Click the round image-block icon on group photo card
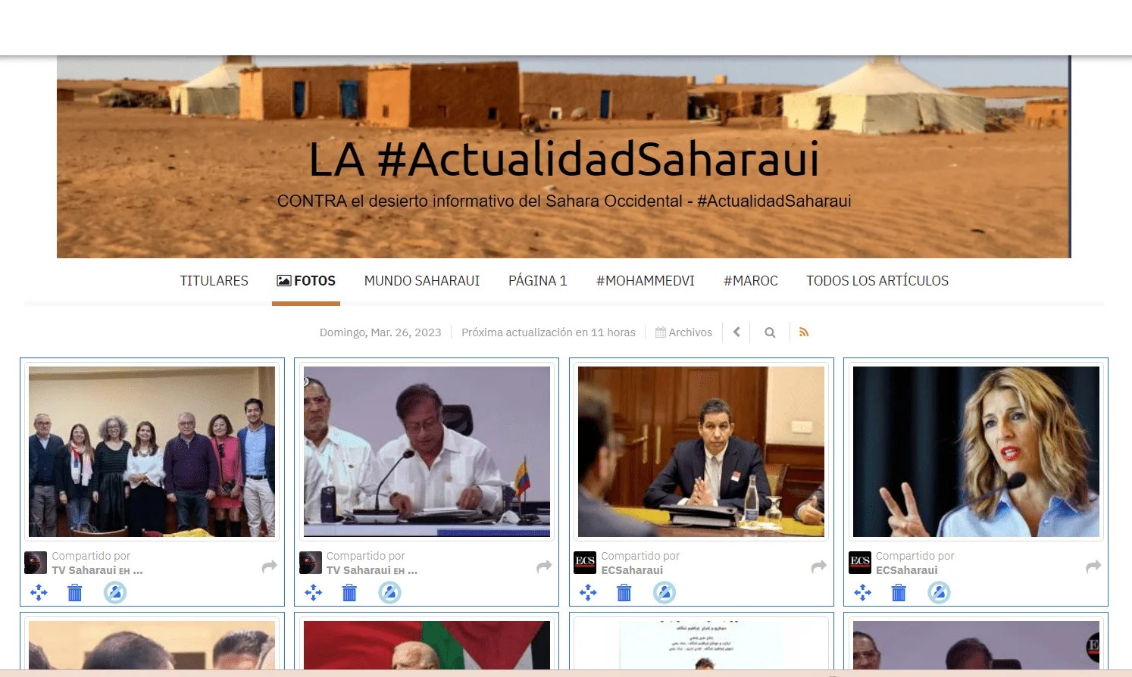This screenshot has width=1132, height=677. [x=115, y=592]
